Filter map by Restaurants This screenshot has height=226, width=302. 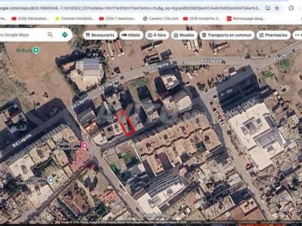click(x=100, y=35)
